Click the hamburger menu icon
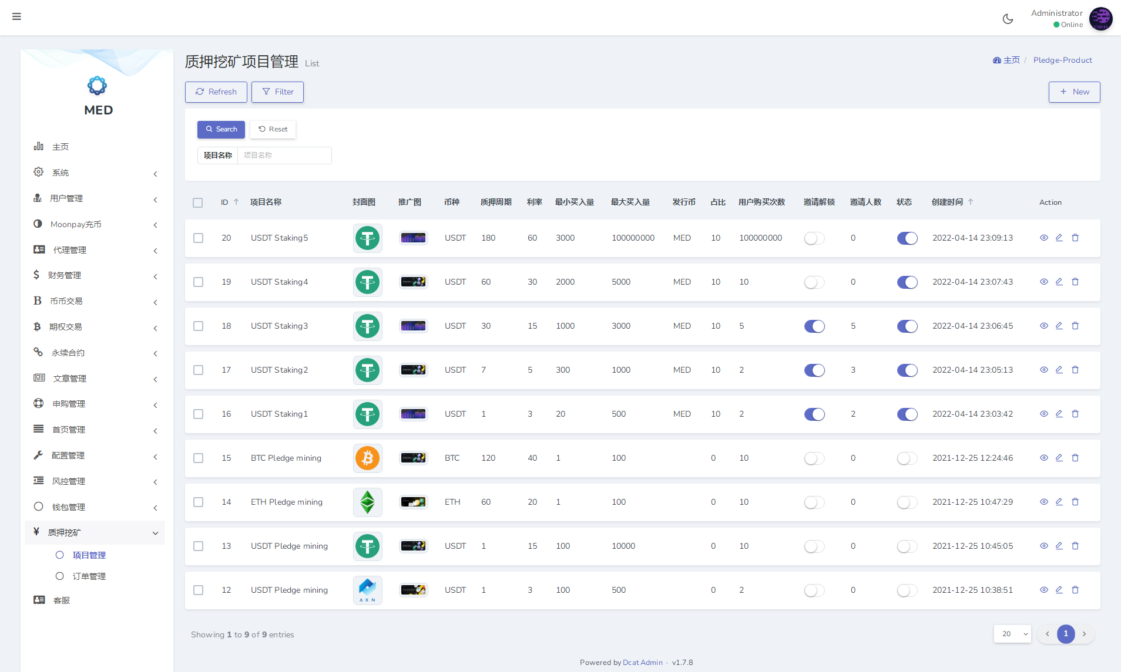 [x=16, y=16]
